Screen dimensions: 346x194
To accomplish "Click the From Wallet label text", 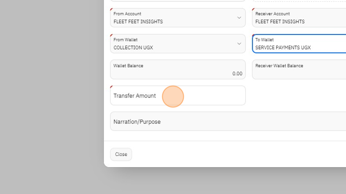I will pyautogui.click(x=125, y=40).
